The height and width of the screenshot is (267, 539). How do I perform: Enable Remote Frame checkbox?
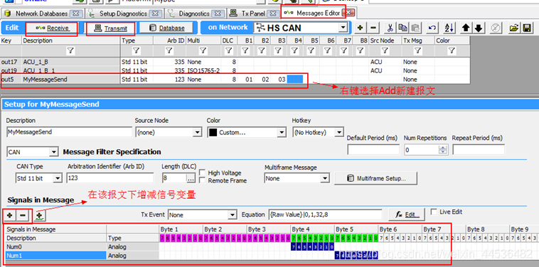pyautogui.click(x=202, y=180)
